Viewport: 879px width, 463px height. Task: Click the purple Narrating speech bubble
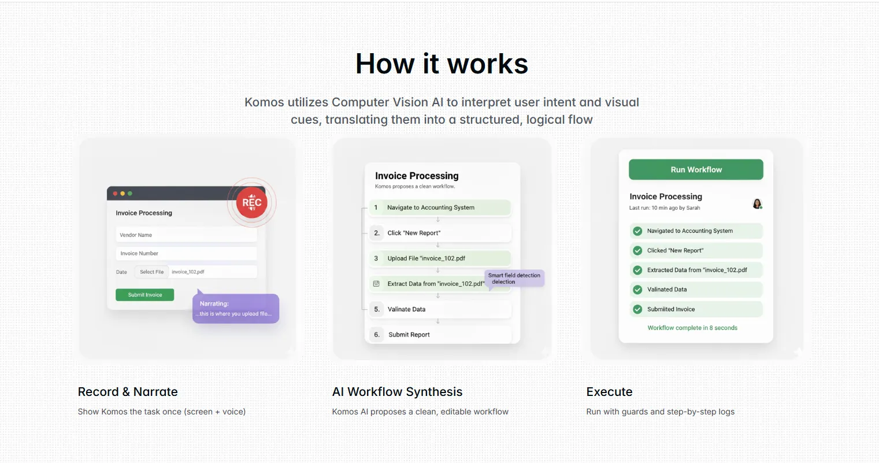[x=236, y=309]
